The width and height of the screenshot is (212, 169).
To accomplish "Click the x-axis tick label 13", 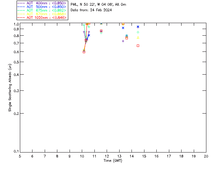I will pyautogui.click(x=119, y=156).
